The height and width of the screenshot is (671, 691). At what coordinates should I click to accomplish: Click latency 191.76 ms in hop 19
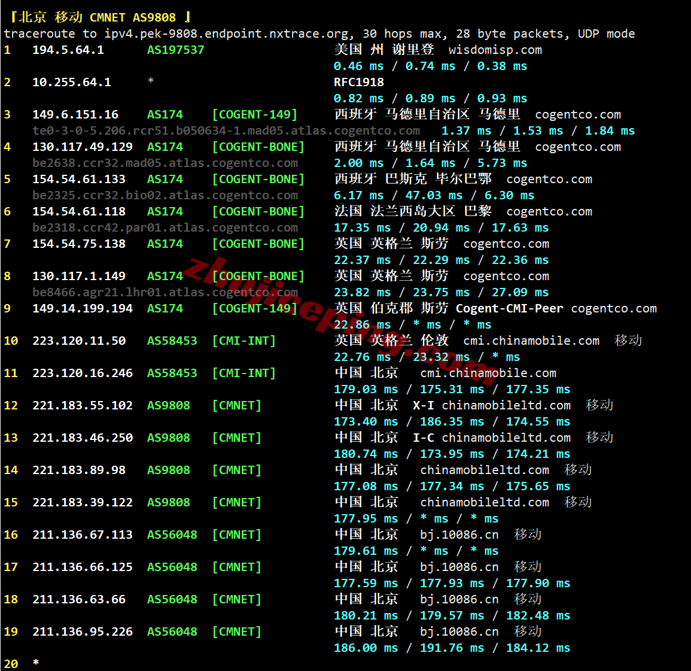coord(452,648)
